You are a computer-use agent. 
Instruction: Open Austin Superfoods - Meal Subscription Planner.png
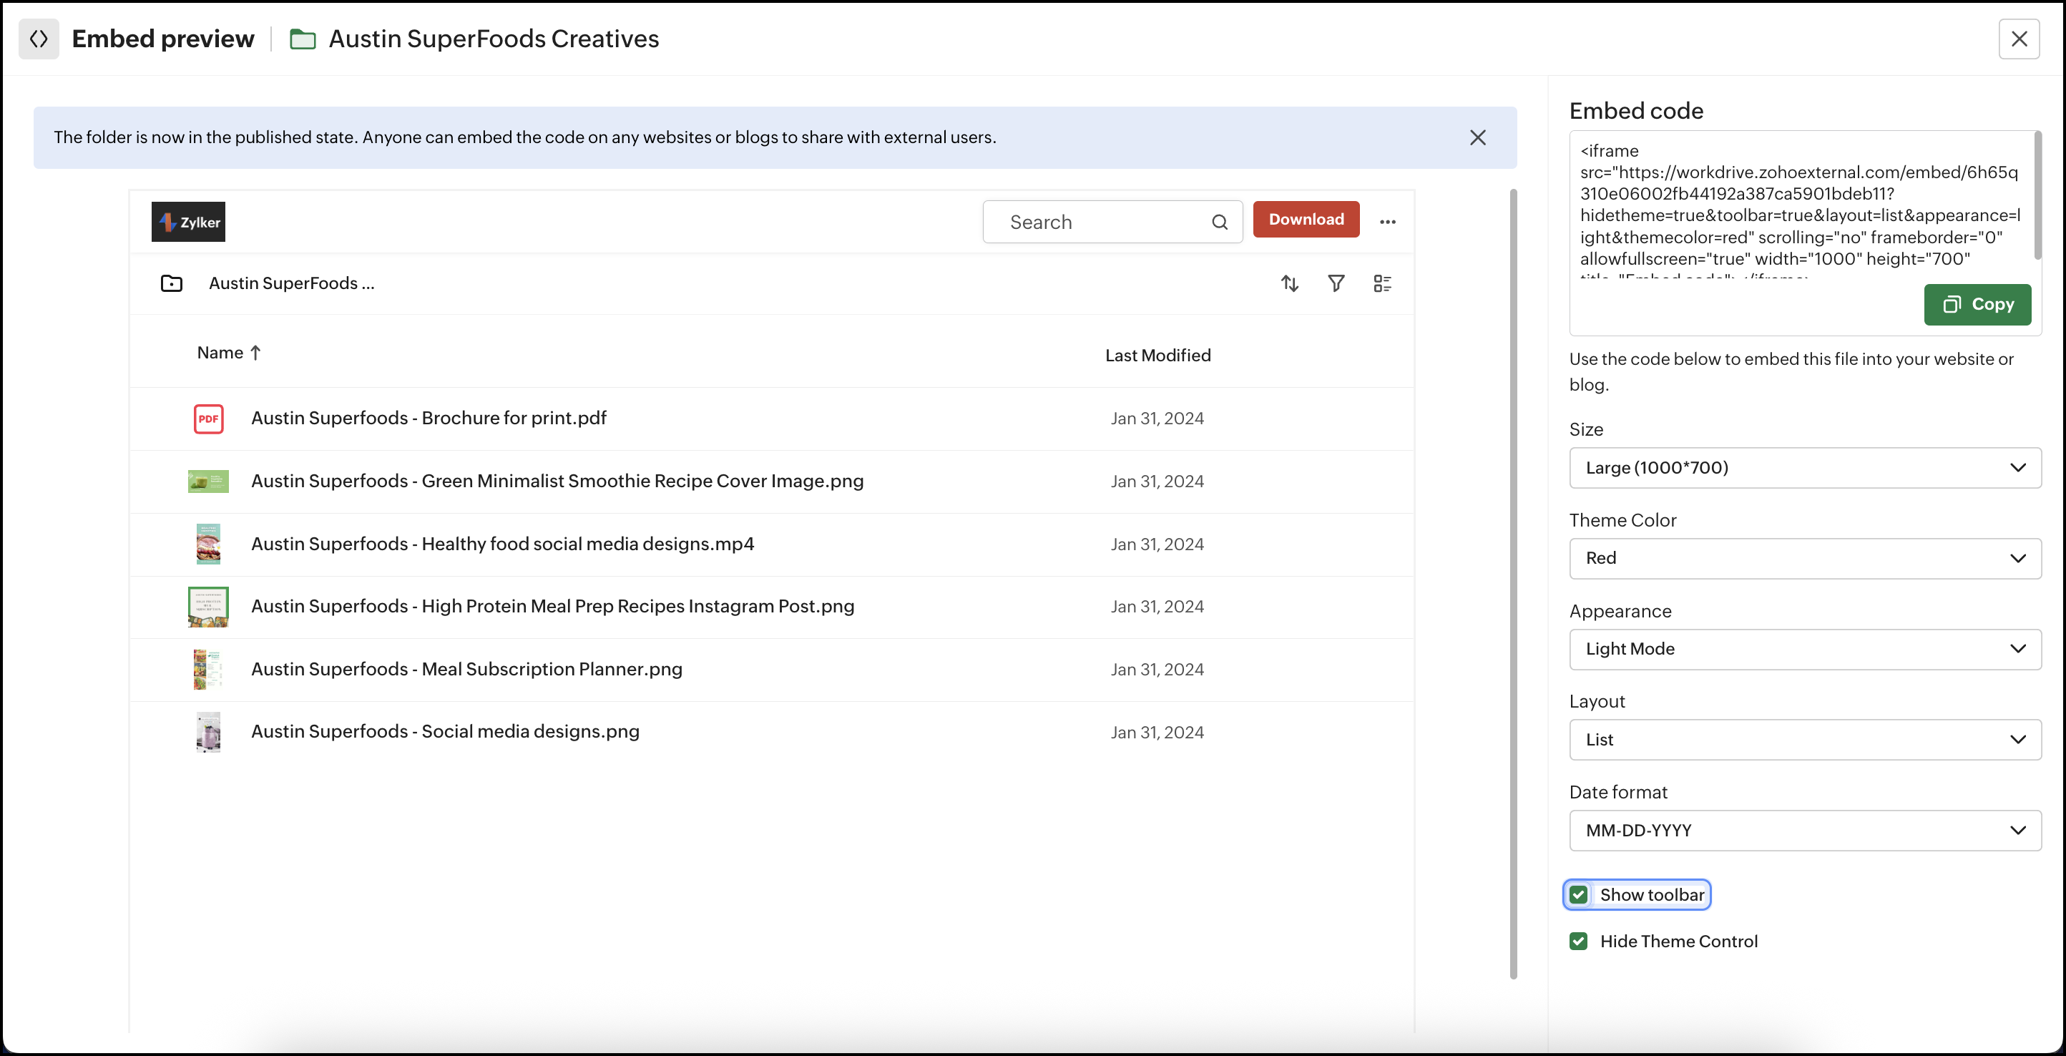[466, 669]
